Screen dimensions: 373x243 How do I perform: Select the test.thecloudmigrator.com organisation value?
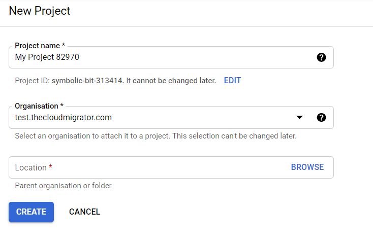(x=64, y=117)
